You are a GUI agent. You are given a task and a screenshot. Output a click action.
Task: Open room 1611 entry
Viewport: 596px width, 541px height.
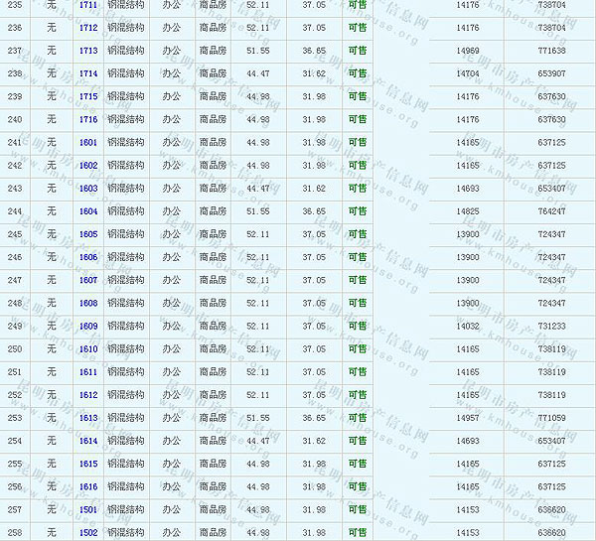pyautogui.click(x=88, y=372)
